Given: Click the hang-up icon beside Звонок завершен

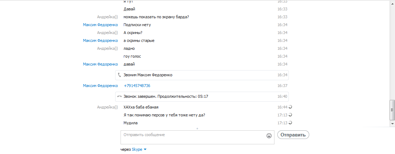Looking at the screenshot, I should point(119,96).
